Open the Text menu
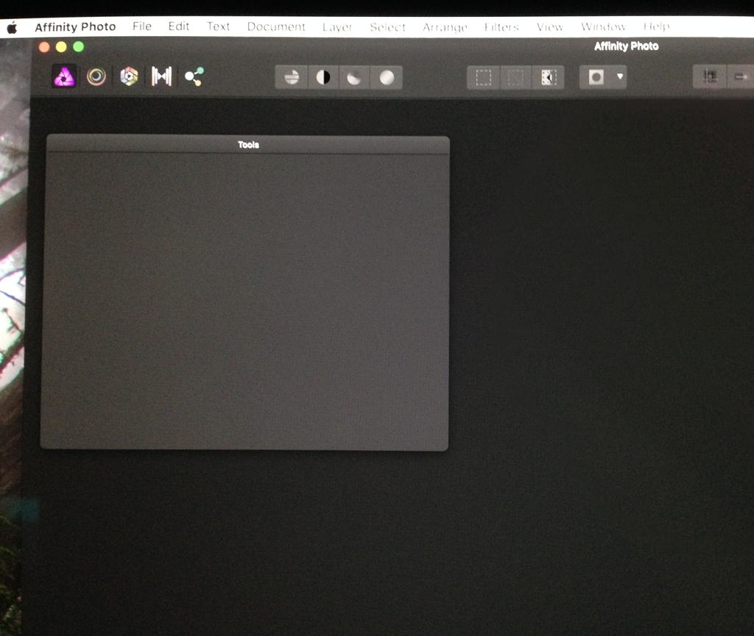This screenshot has height=636, width=754. pos(218,26)
